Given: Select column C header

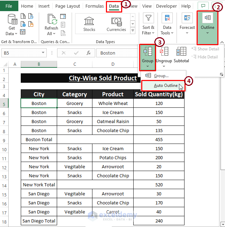Looking at the screenshot, I should point(75,64).
